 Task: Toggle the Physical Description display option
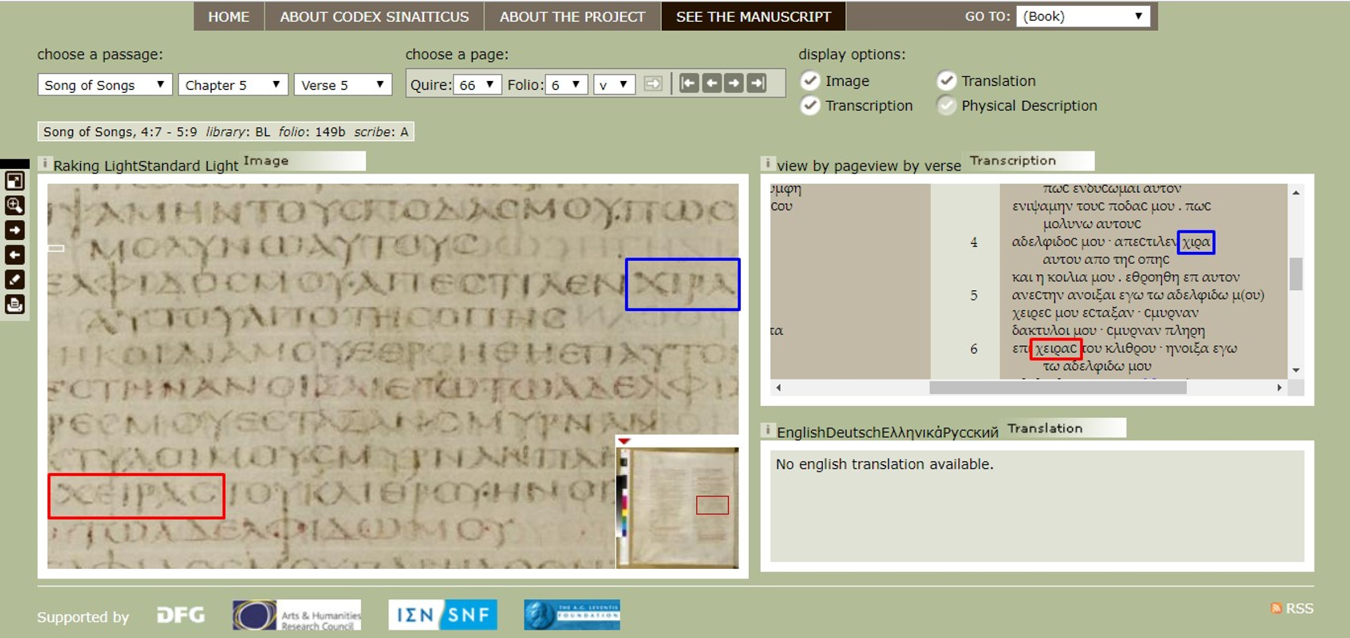coord(946,106)
